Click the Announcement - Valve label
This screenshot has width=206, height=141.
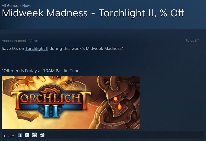20,41
